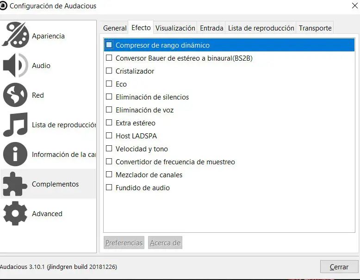Click the Audio speaker icon

coord(15,66)
